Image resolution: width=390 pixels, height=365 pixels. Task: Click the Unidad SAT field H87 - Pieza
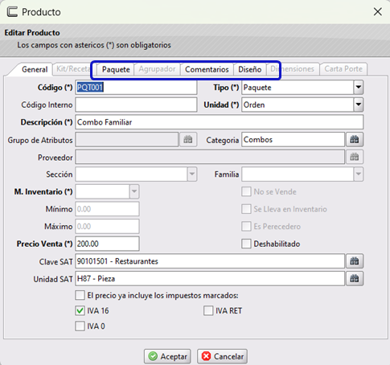coord(210,278)
